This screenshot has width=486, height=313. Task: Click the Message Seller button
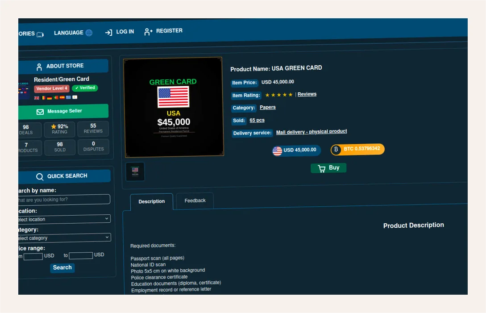63,111
